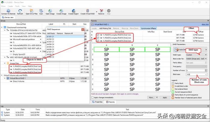Viewport: 210px width, 122px height.
Task: Click the Refresh toolbar icon
Action: coord(20,11)
